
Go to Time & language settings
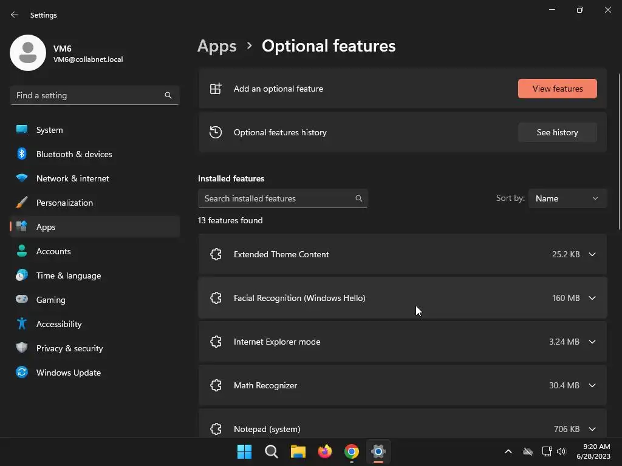click(x=69, y=275)
